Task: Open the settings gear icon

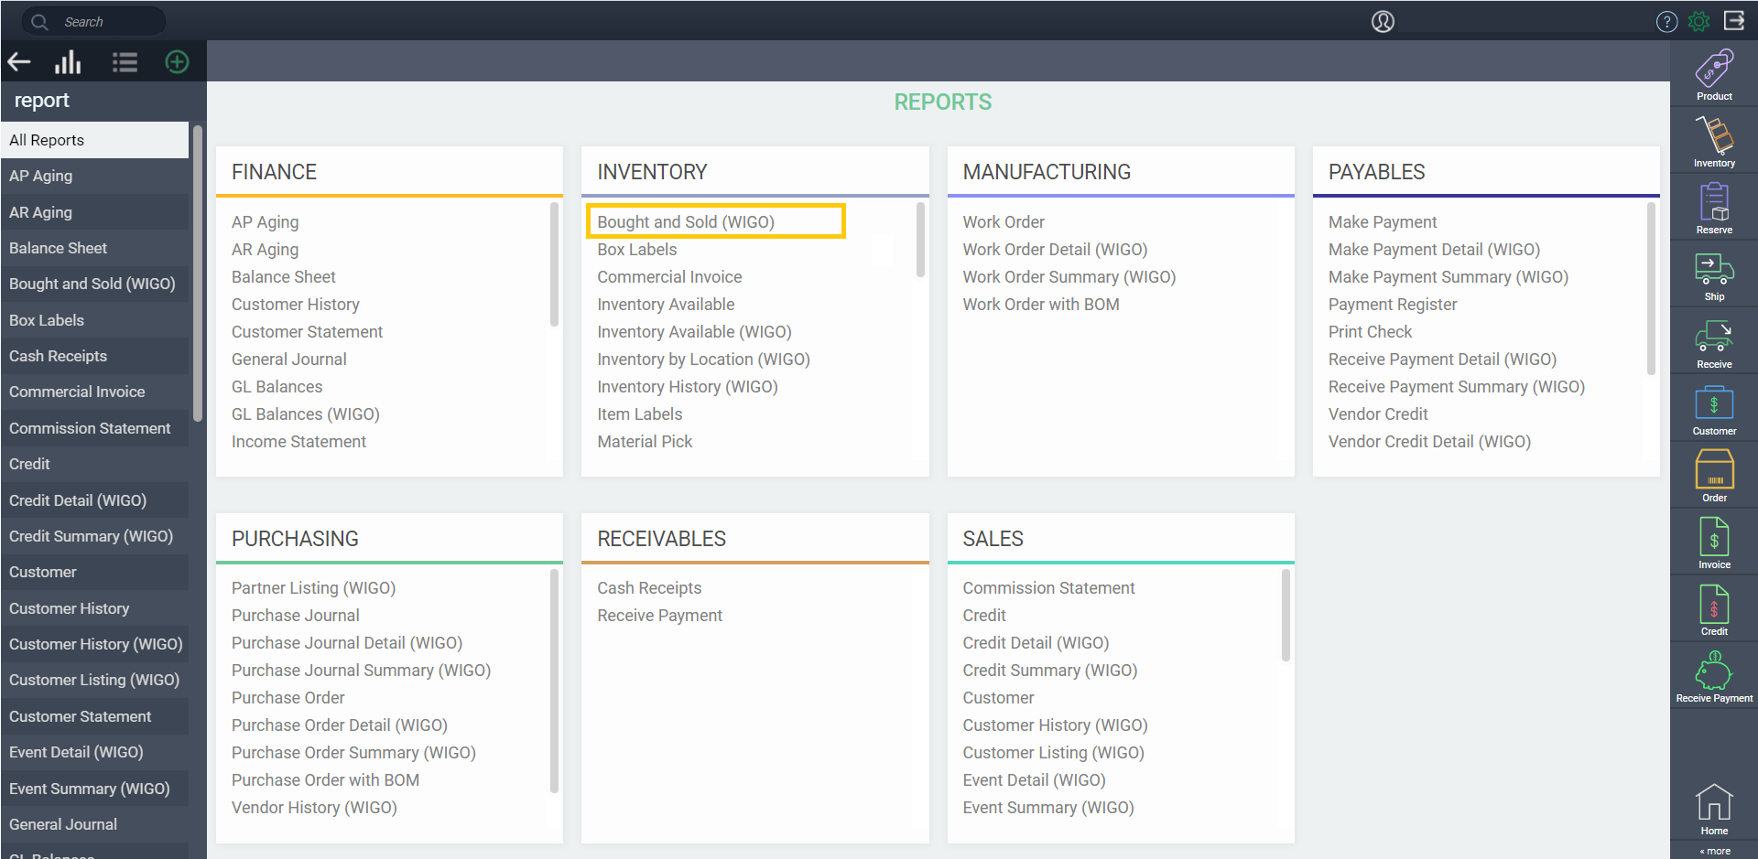Action: pyautogui.click(x=1699, y=21)
